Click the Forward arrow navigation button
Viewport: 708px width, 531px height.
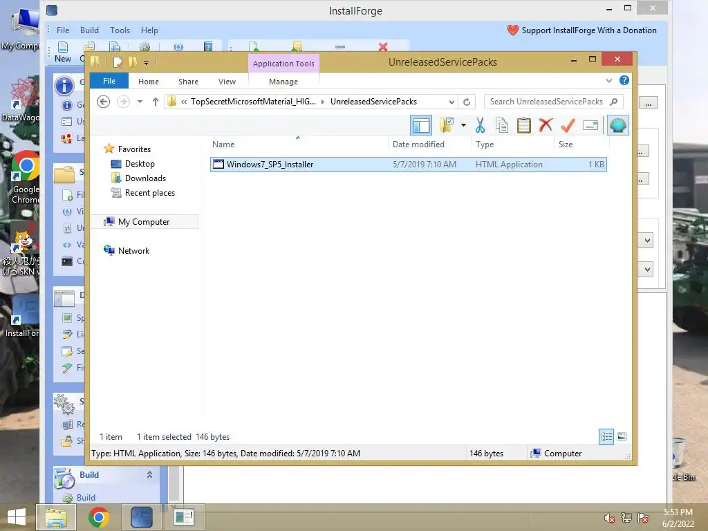pos(123,102)
